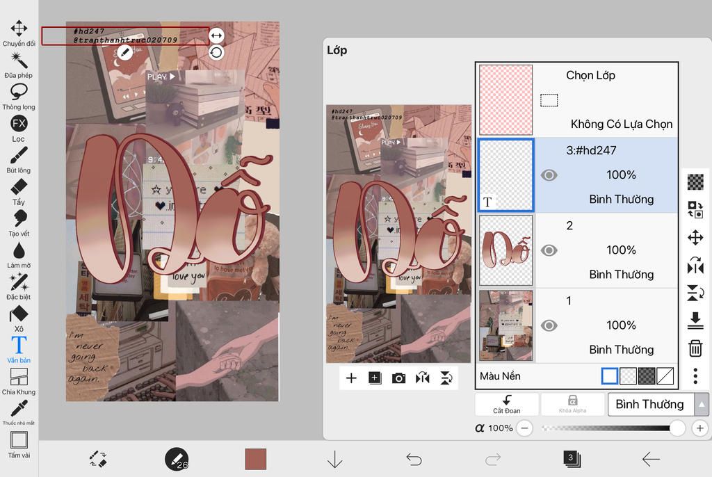Viewport: 712px width, 477px height.
Task: Select the Chuyển đổi transform tool
Action: pos(19,33)
